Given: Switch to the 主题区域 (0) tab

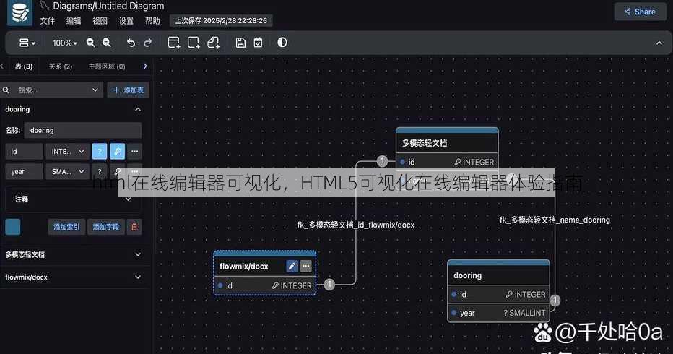Looking at the screenshot, I should tap(107, 66).
